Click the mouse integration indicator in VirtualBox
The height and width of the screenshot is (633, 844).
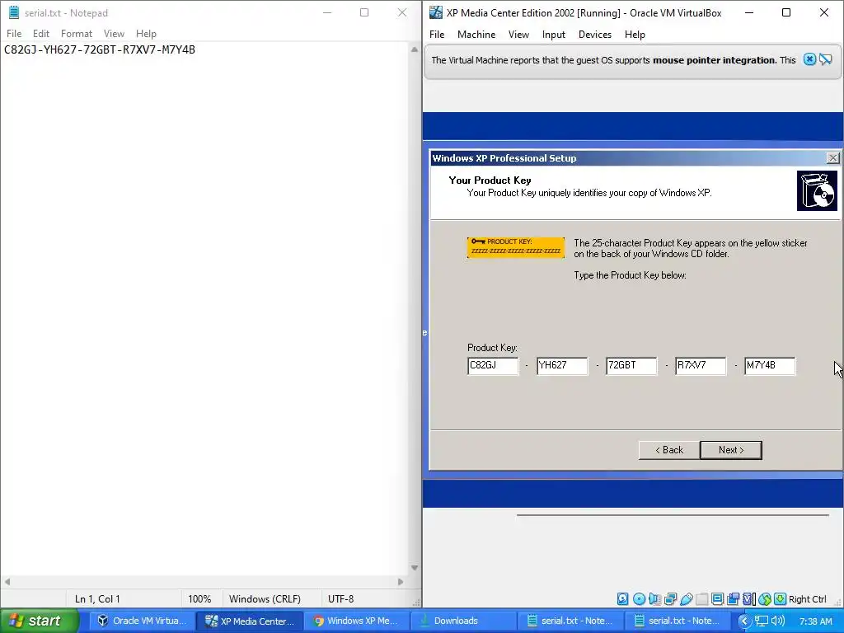[764, 598]
